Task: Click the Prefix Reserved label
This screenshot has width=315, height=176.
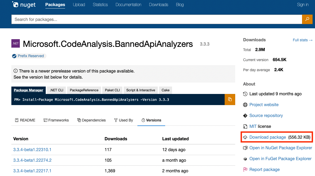Action: tap(31, 56)
